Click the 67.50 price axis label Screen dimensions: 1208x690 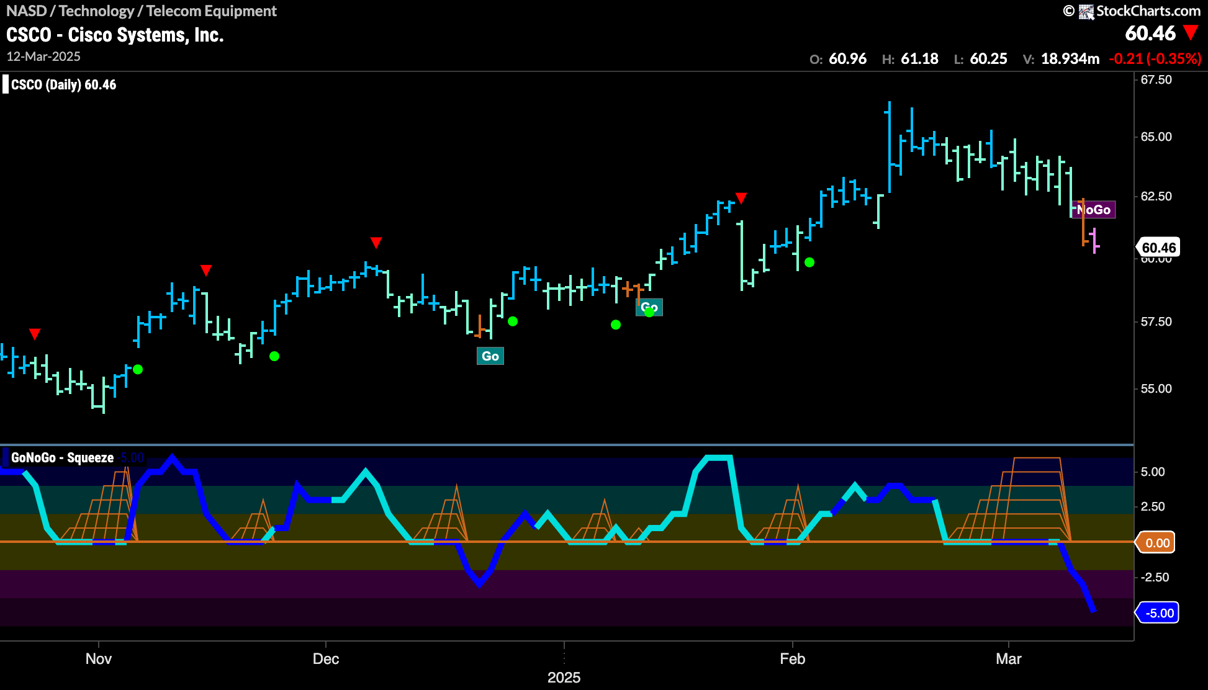(1156, 80)
